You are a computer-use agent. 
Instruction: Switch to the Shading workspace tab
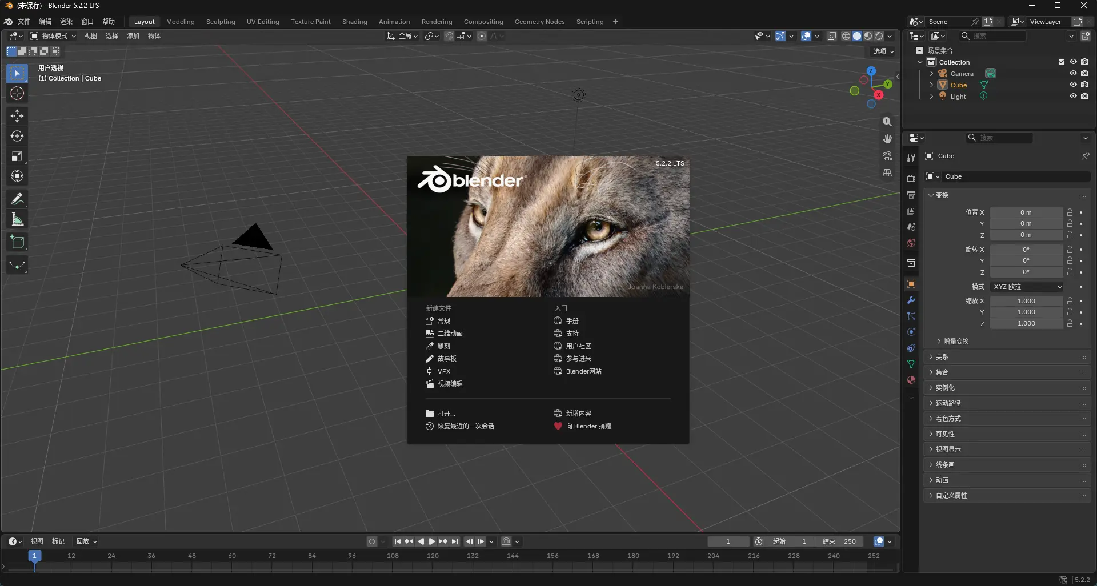tap(354, 22)
